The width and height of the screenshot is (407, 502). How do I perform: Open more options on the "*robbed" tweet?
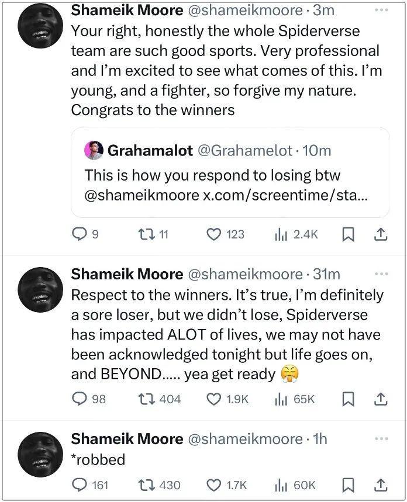(x=381, y=438)
